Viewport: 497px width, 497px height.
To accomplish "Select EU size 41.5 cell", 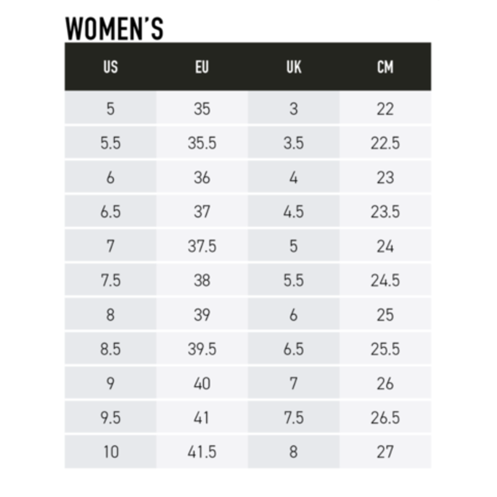I will point(202,451).
